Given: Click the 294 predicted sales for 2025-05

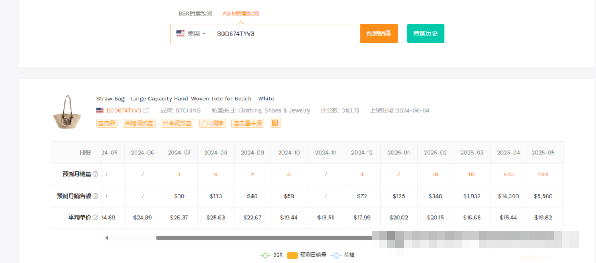Looking at the screenshot, I should coord(543,175).
